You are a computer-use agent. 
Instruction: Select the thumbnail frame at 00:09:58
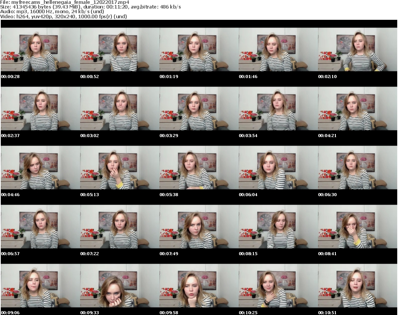click(x=199, y=285)
